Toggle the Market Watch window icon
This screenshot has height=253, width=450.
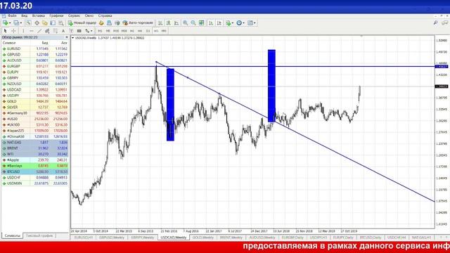[x=29, y=22]
